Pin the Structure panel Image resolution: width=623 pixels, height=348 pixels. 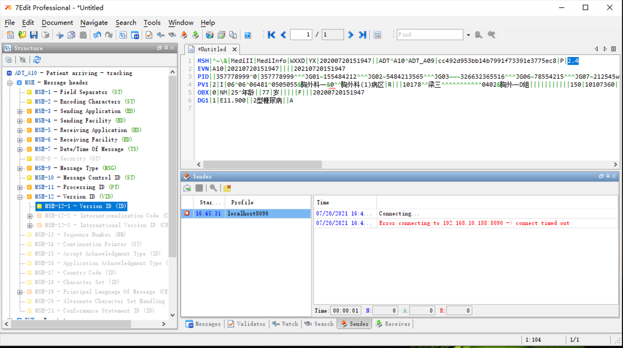pyautogui.click(x=166, y=48)
